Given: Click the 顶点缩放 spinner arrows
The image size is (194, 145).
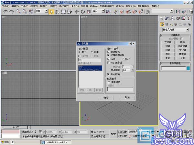Looking at the screenshot, I should pyautogui.click(x=132, y=70).
